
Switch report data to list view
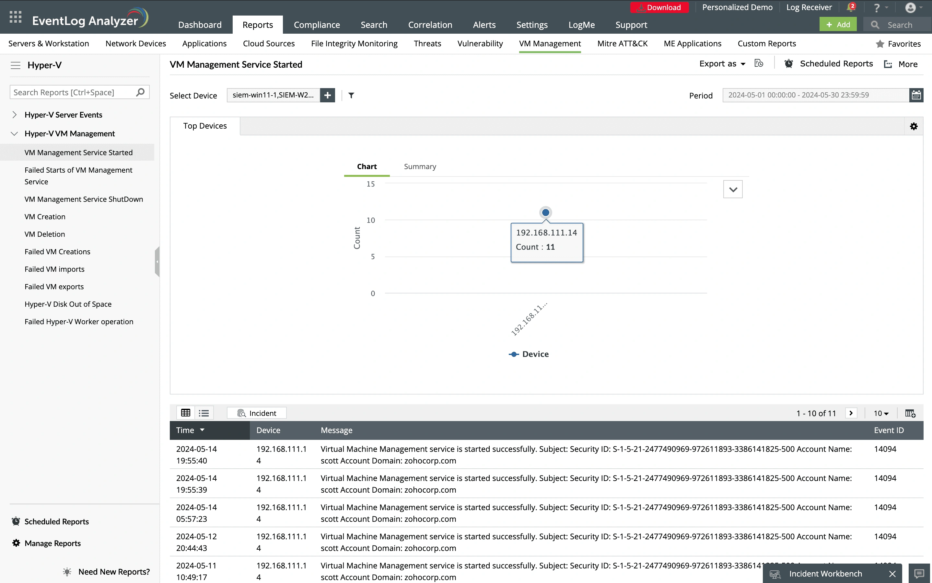click(x=204, y=413)
